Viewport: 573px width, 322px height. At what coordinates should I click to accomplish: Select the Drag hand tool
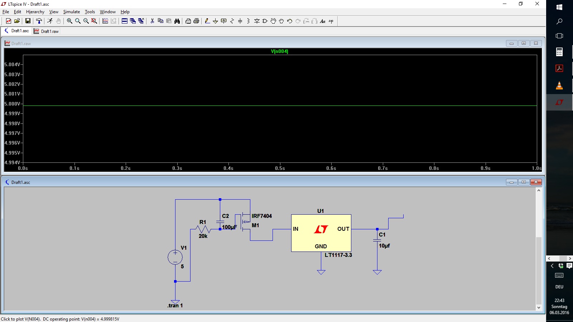pyautogui.click(x=281, y=21)
